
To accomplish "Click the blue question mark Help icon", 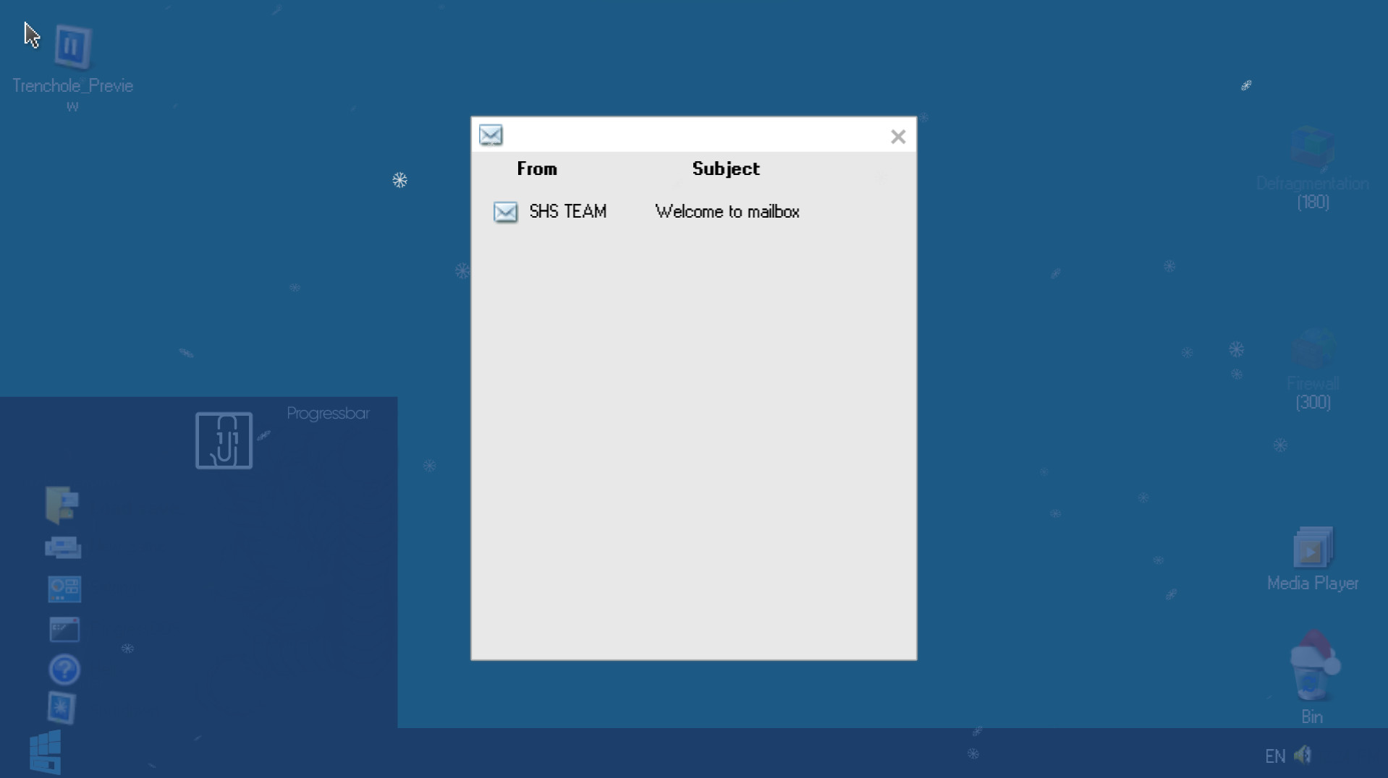I will [64, 670].
